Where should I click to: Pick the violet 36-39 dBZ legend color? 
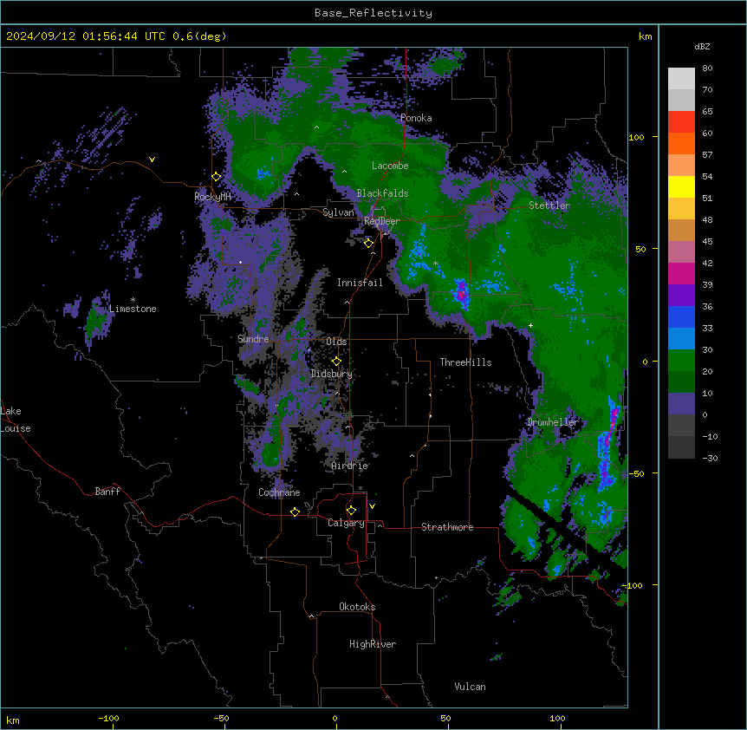[681, 296]
